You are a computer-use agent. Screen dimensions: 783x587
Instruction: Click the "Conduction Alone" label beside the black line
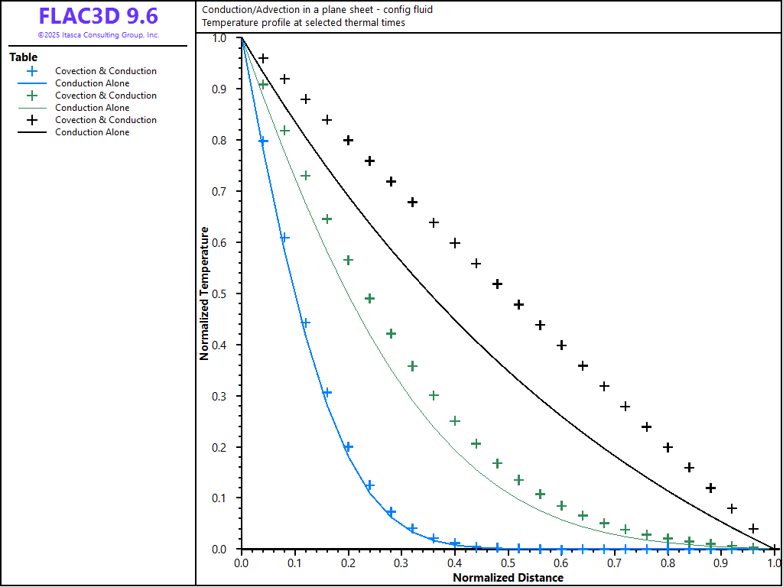93,132
